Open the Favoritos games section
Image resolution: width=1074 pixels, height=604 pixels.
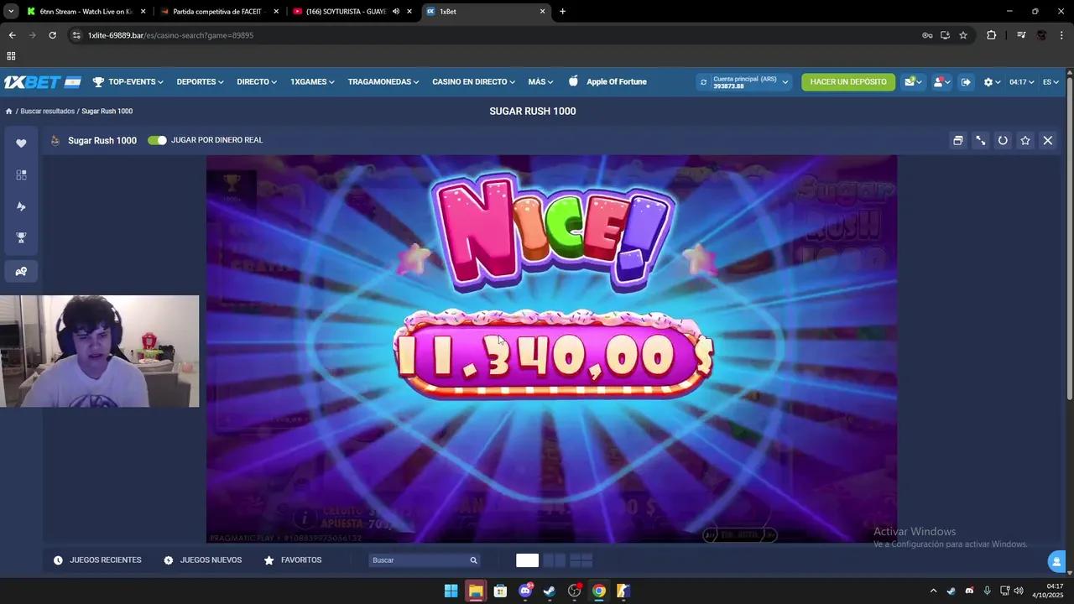[293, 560]
